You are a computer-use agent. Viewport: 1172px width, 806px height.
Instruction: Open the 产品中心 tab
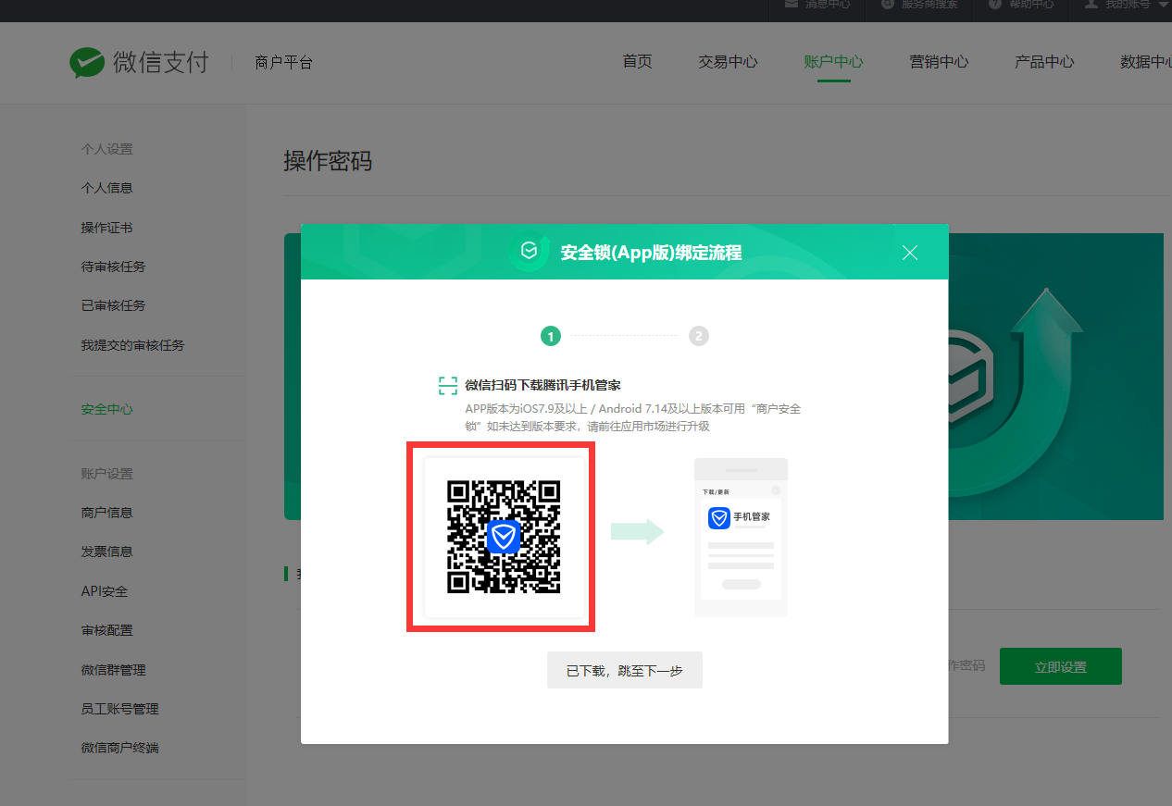[1044, 62]
